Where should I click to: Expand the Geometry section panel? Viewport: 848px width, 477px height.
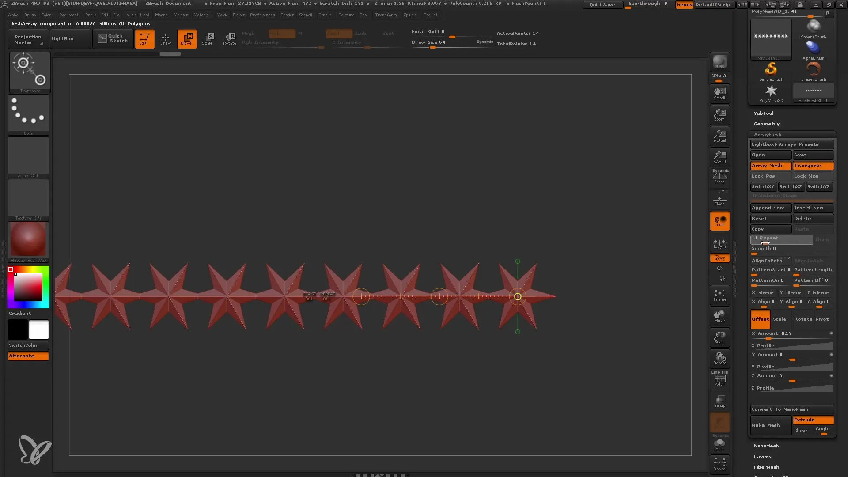766,124
